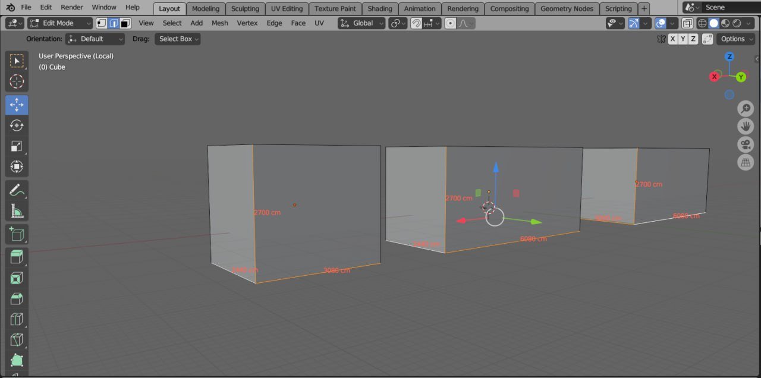Open Global transform orientation dropdown
Screen dimensions: 761x378
[x=360, y=23]
